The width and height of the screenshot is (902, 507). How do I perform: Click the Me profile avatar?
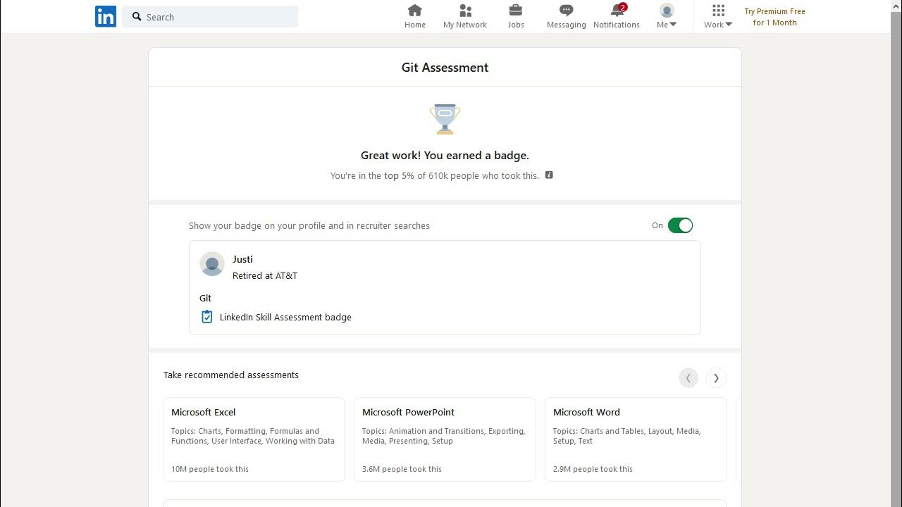pyautogui.click(x=667, y=10)
